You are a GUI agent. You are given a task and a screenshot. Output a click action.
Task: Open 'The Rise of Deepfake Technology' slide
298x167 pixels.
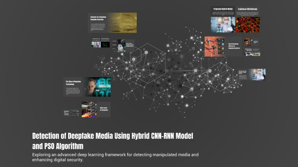click(87, 87)
